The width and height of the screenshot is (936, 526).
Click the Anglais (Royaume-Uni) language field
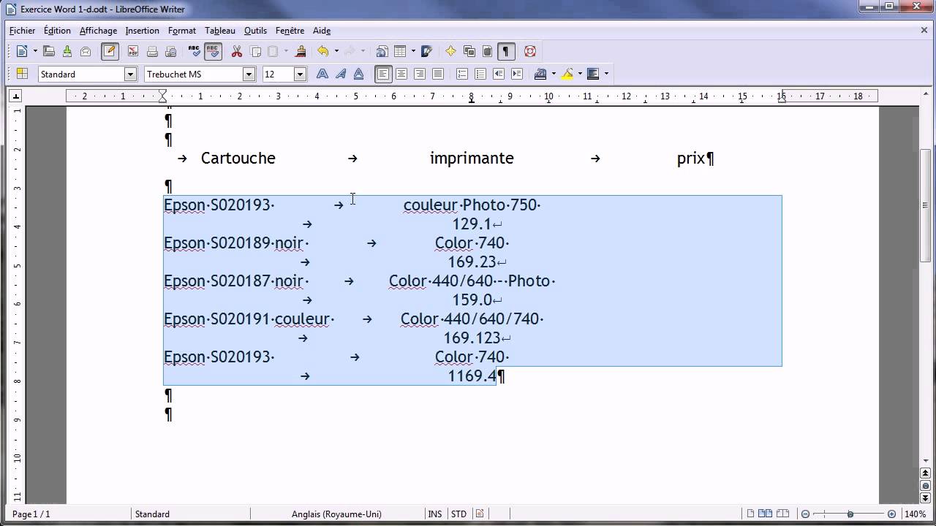tap(336, 514)
